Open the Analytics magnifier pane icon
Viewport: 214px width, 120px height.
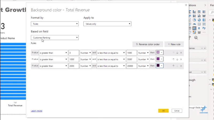pos(196,38)
